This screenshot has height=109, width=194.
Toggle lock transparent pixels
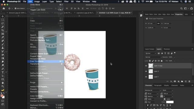coord(150,61)
